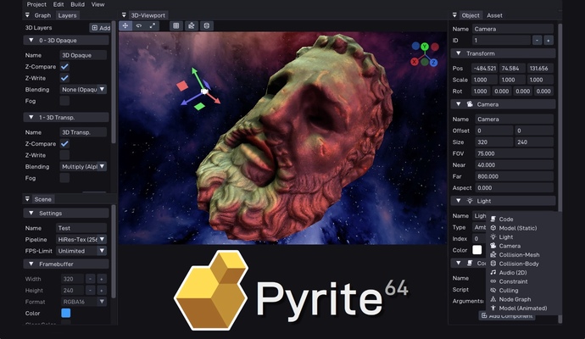The width and height of the screenshot is (585, 339).
Task: Uncheck Z-Write for 3D Opaque layer
Action: 64,78
